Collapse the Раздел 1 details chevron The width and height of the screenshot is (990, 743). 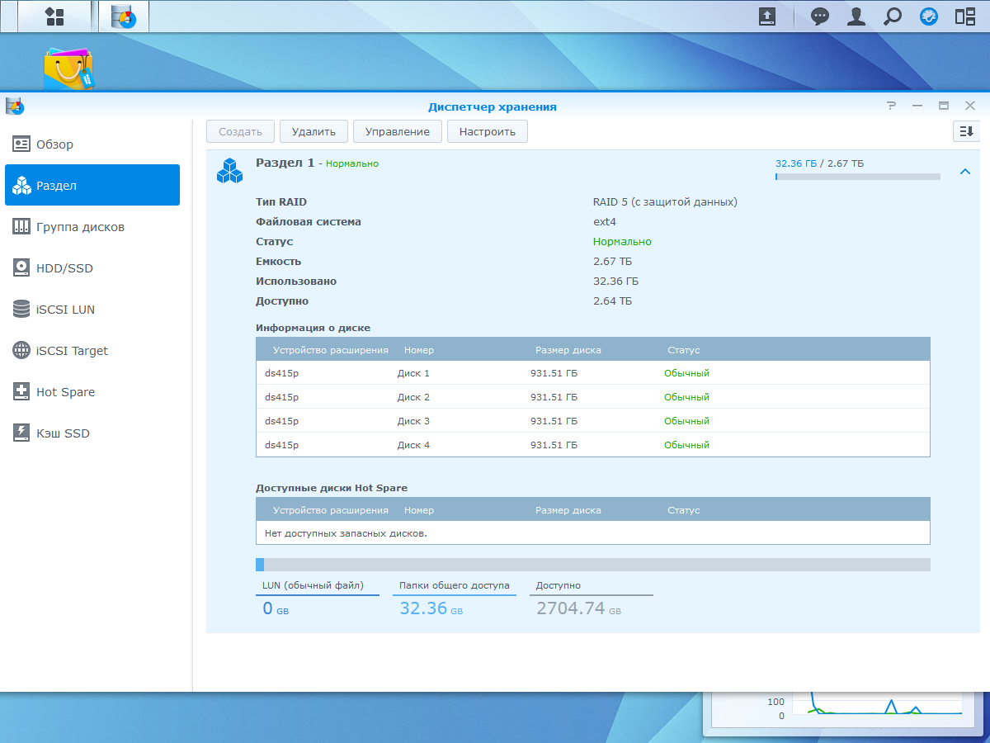pyautogui.click(x=964, y=172)
